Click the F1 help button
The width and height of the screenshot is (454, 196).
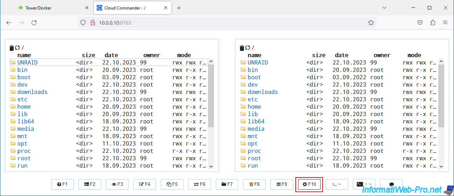(62, 184)
